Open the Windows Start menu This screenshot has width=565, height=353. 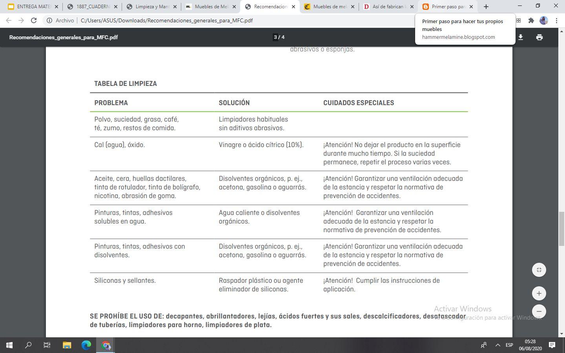click(x=9, y=345)
